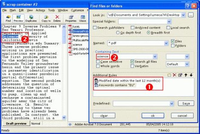Click the icon of 'Modified date' rule

(x=96, y=80)
